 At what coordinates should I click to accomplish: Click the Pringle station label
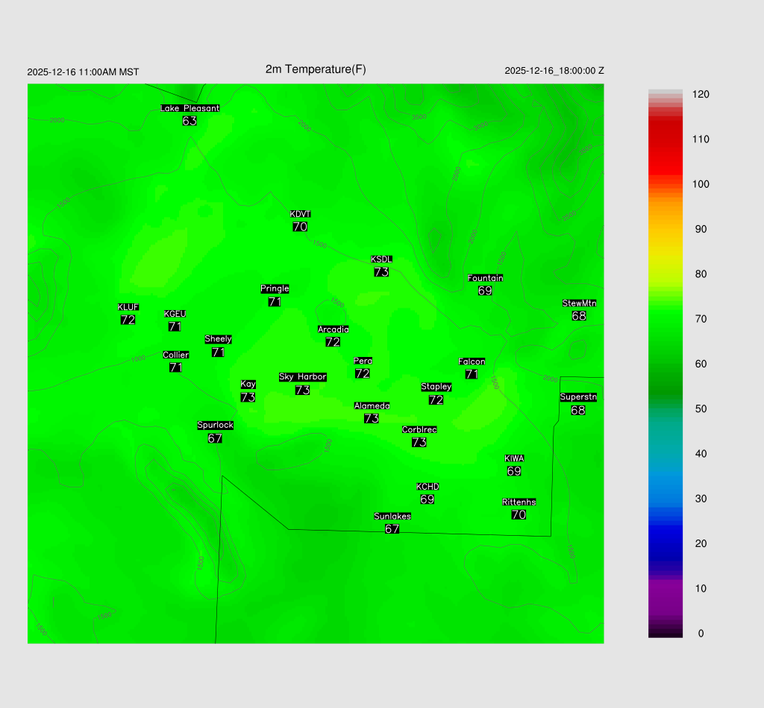tap(275, 288)
